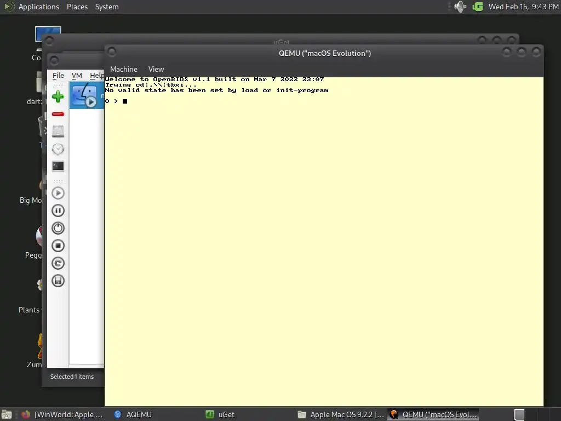This screenshot has width=561, height=421.
Task: Click the volume speaker icon in panel
Action: point(460,7)
